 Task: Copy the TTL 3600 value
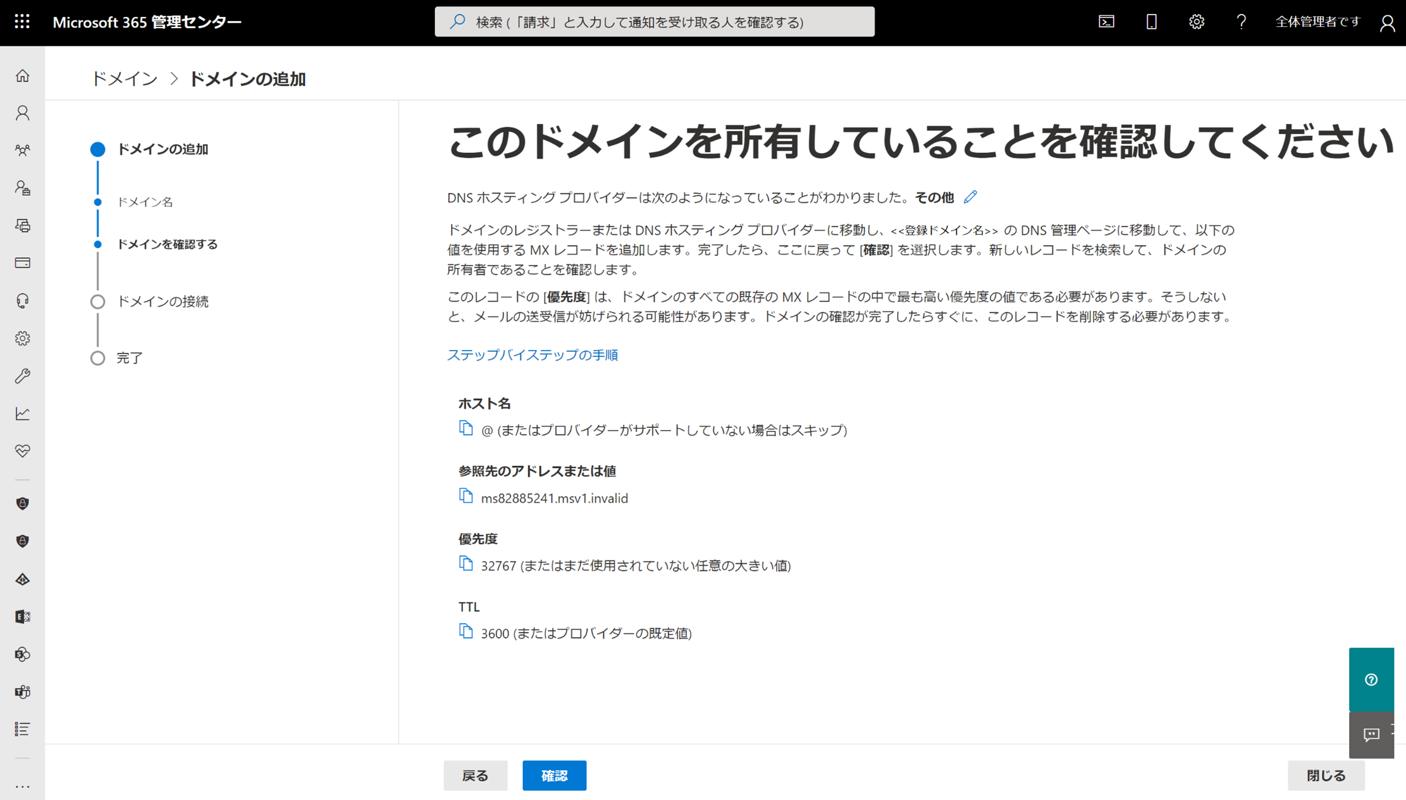pyautogui.click(x=466, y=631)
